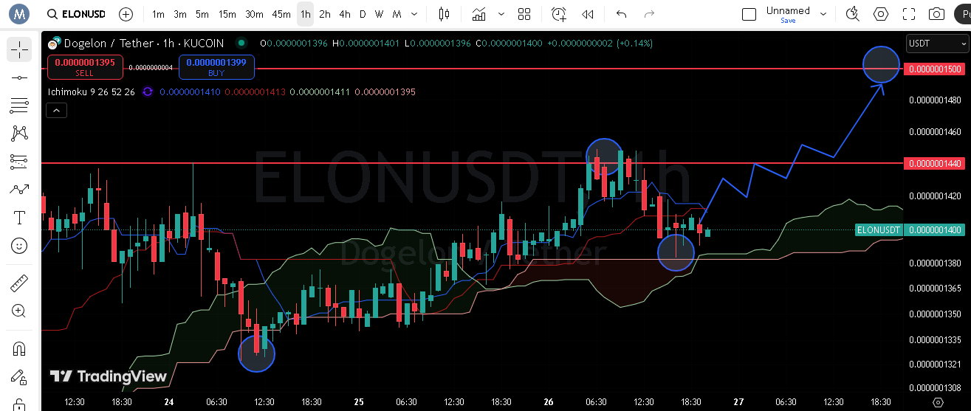Screen dimensions: 971x411
Task: Select the weekly W timeframe
Action: (x=379, y=14)
